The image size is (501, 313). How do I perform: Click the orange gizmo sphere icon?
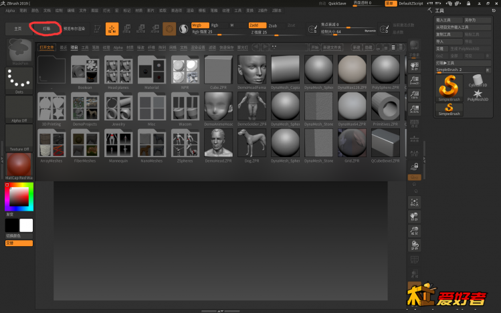tap(169, 29)
